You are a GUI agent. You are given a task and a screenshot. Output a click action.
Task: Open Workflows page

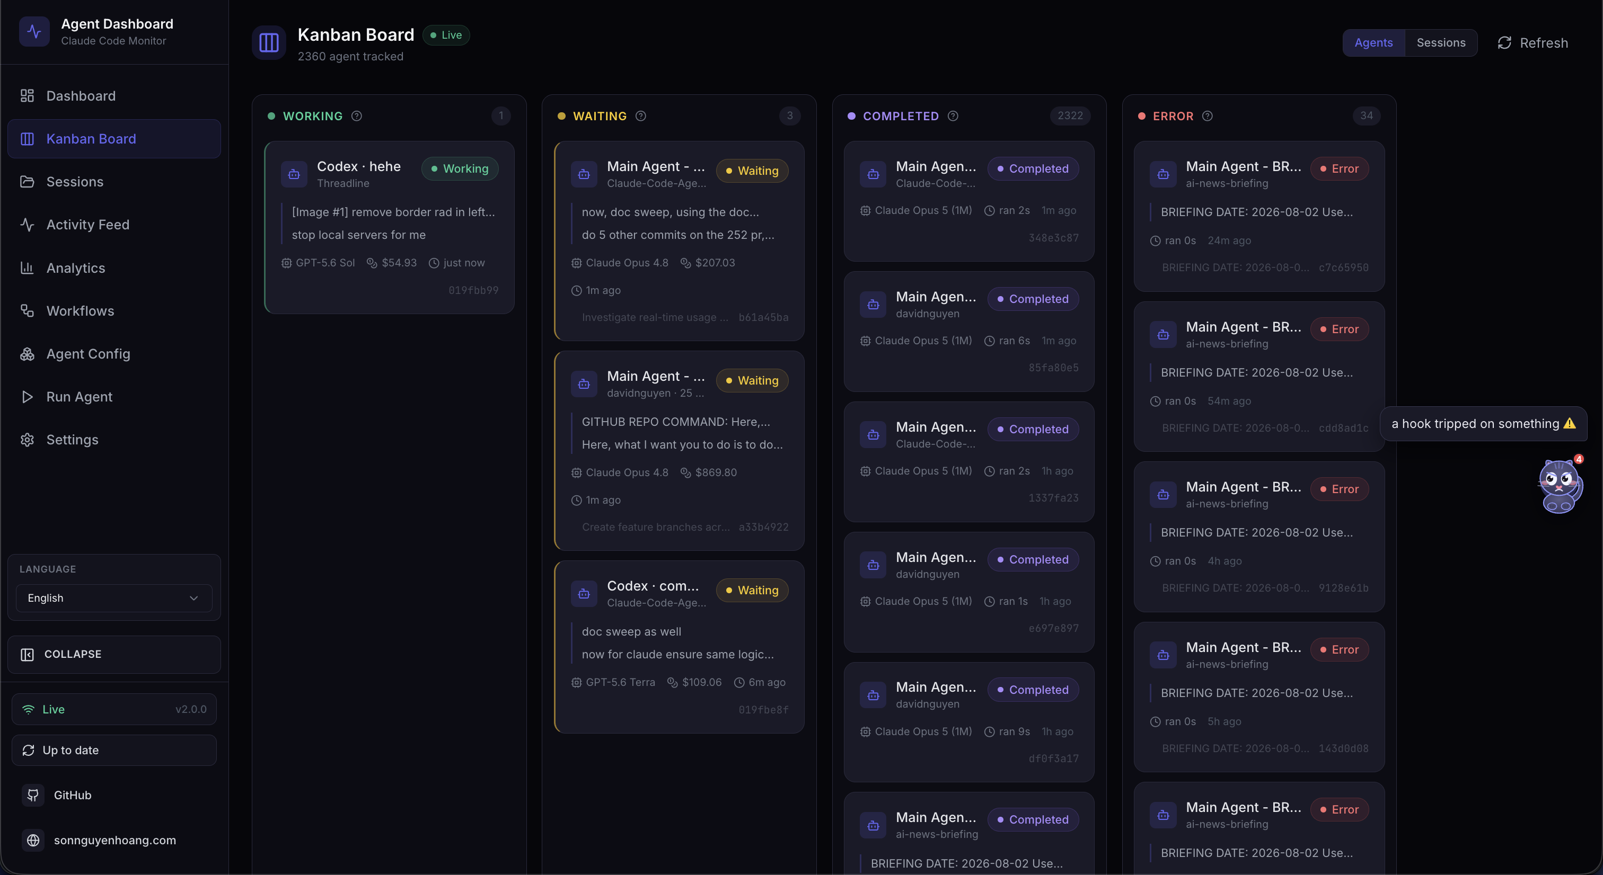pos(114,311)
